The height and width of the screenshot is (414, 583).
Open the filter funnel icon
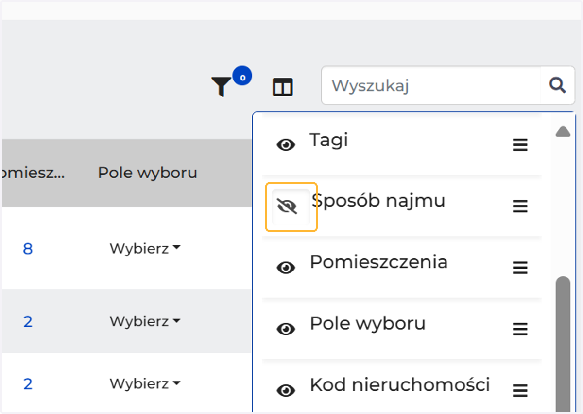pos(221,87)
